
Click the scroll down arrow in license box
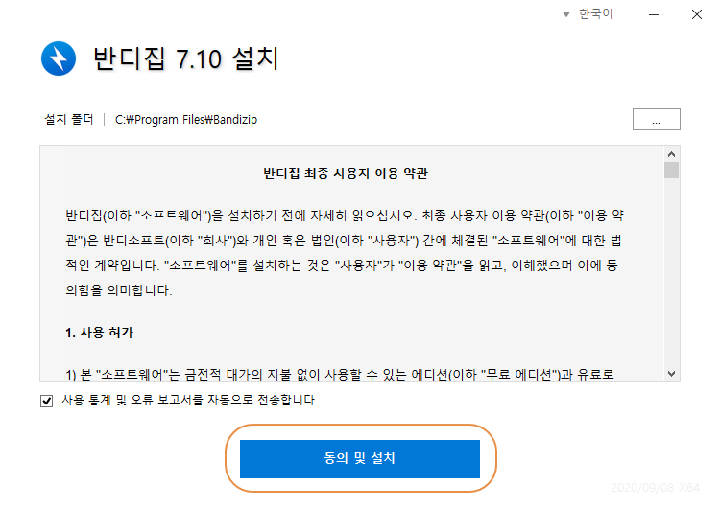[x=671, y=374]
